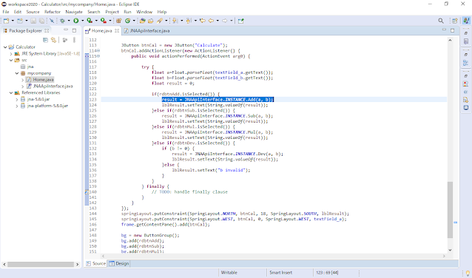Toggle Link with Editor in Package Explorer

[53, 40]
